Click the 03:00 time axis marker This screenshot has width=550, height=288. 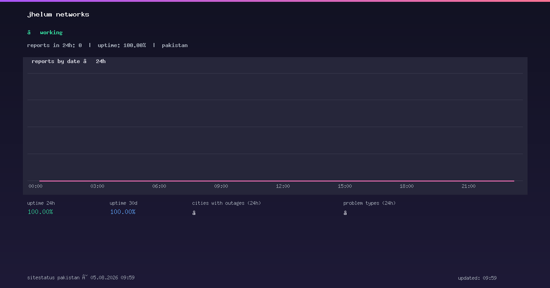click(97, 186)
